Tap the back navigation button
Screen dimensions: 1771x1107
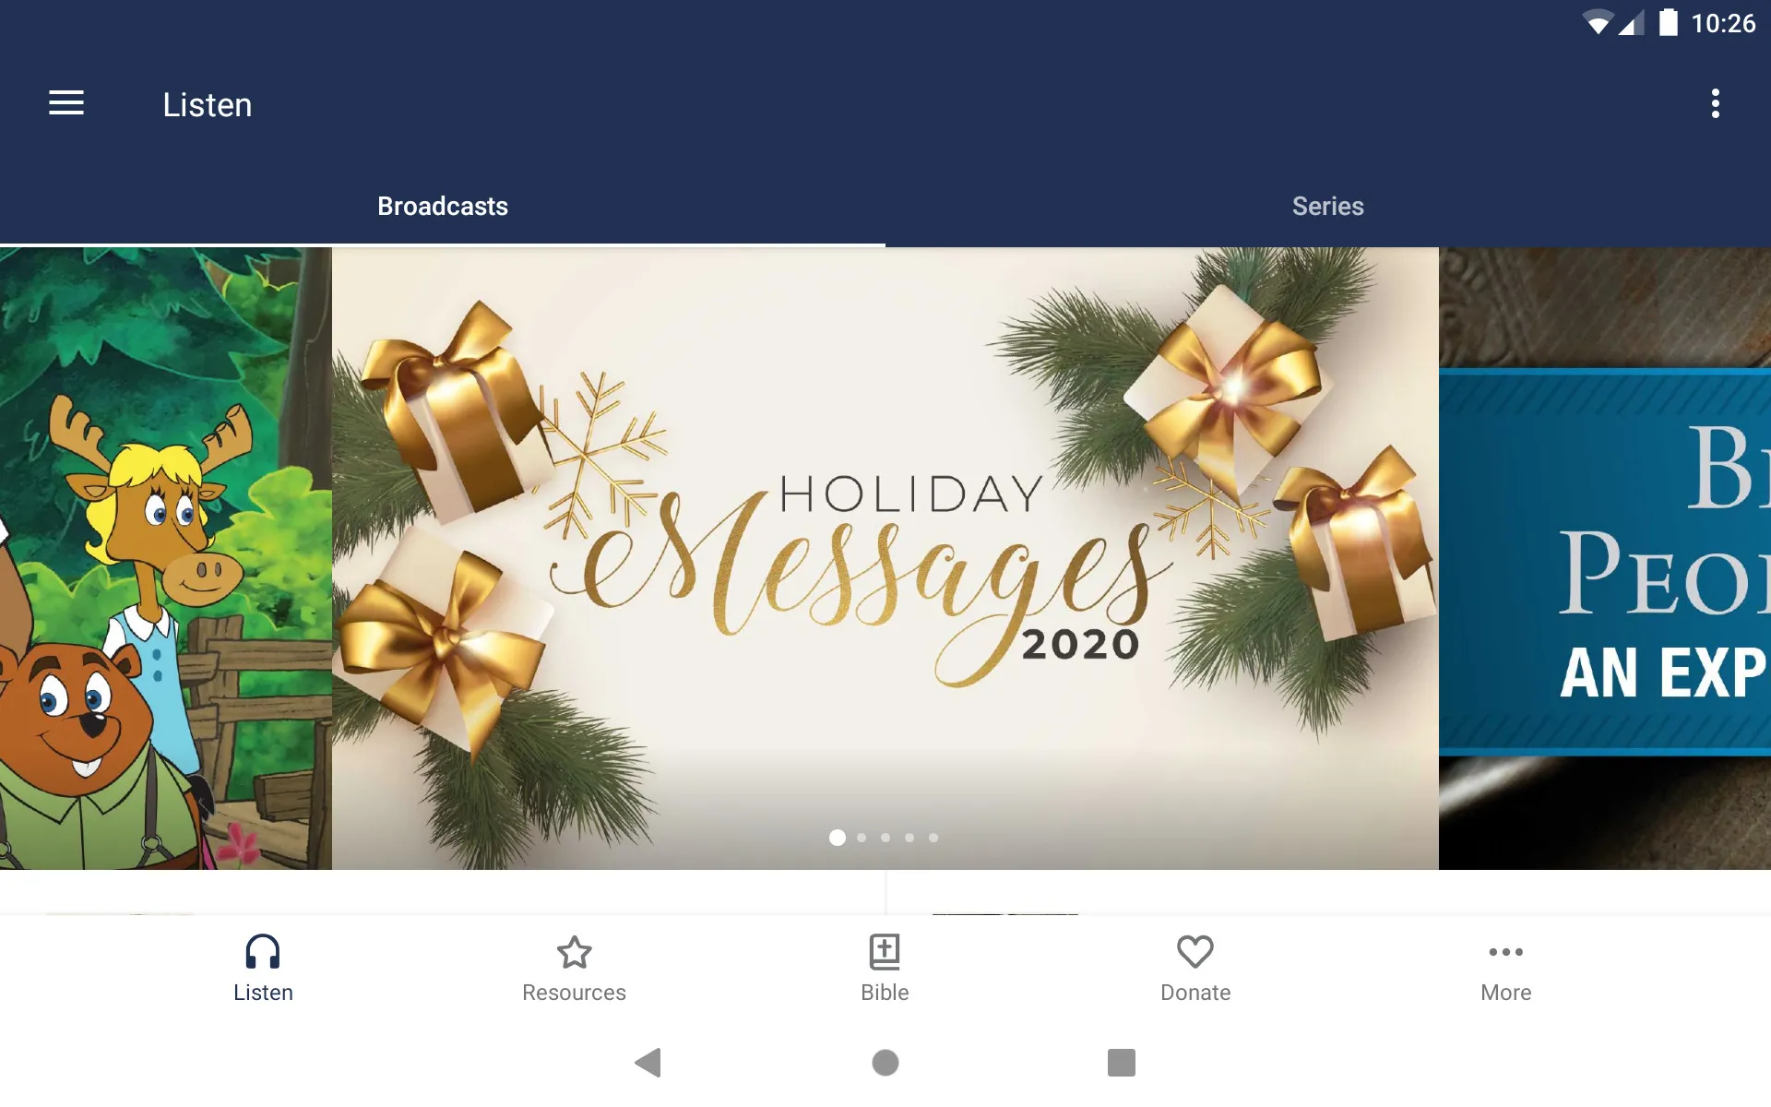click(x=649, y=1063)
